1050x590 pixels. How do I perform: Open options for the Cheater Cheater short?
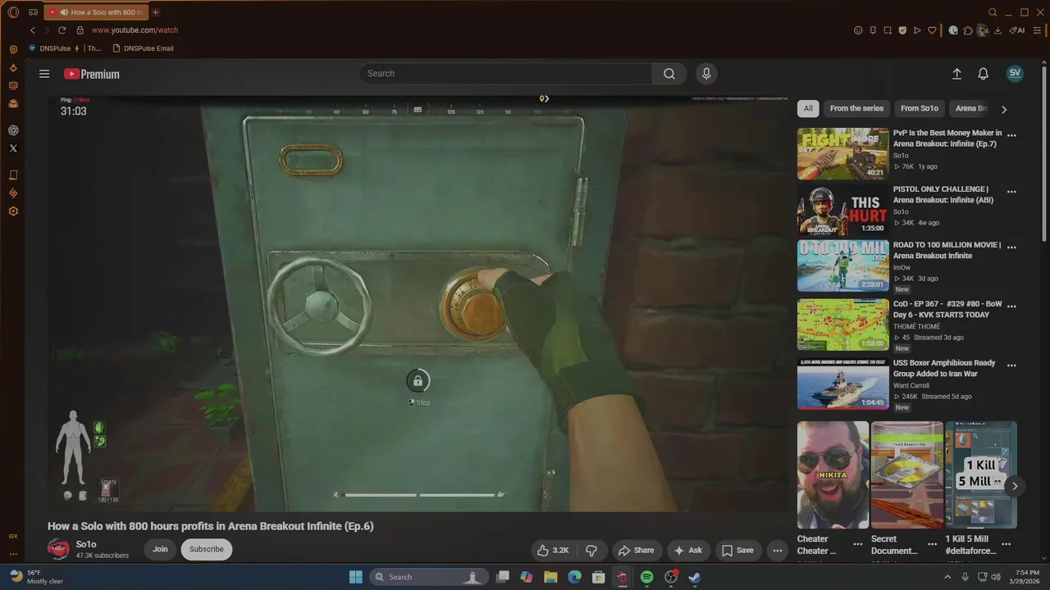[x=858, y=544]
